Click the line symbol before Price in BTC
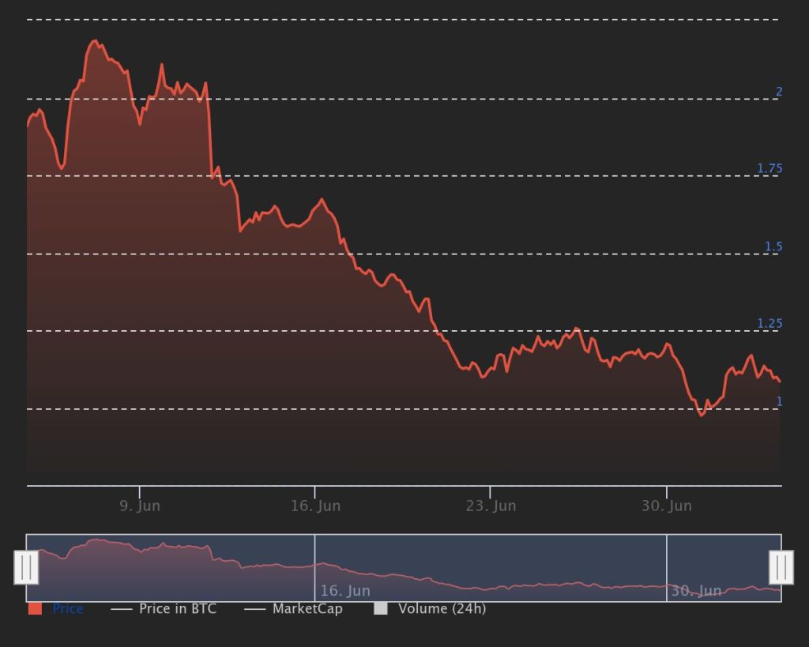The width and height of the screenshot is (809, 647). click(121, 609)
